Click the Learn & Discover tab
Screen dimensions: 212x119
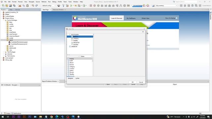(x=117, y=18)
